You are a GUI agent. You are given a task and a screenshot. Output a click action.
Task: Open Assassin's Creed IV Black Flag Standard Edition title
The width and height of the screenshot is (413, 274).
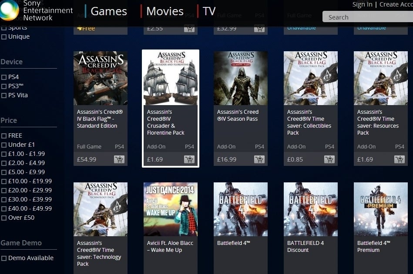(100, 119)
